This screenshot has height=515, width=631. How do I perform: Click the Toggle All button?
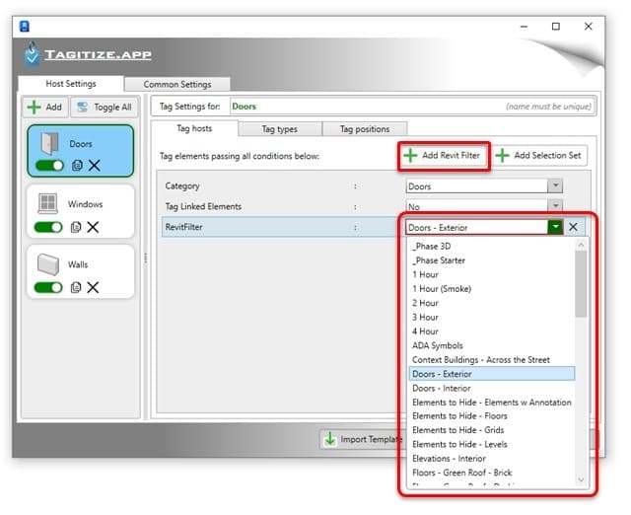(x=105, y=108)
